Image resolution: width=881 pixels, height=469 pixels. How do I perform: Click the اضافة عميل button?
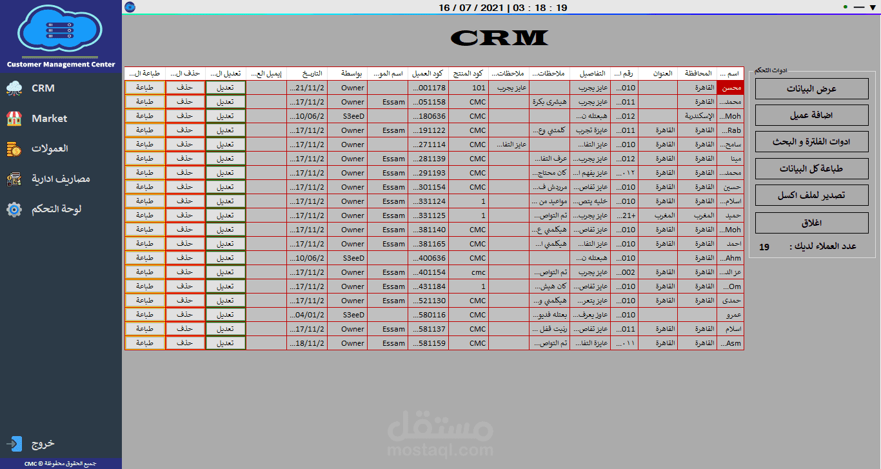(811, 115)
